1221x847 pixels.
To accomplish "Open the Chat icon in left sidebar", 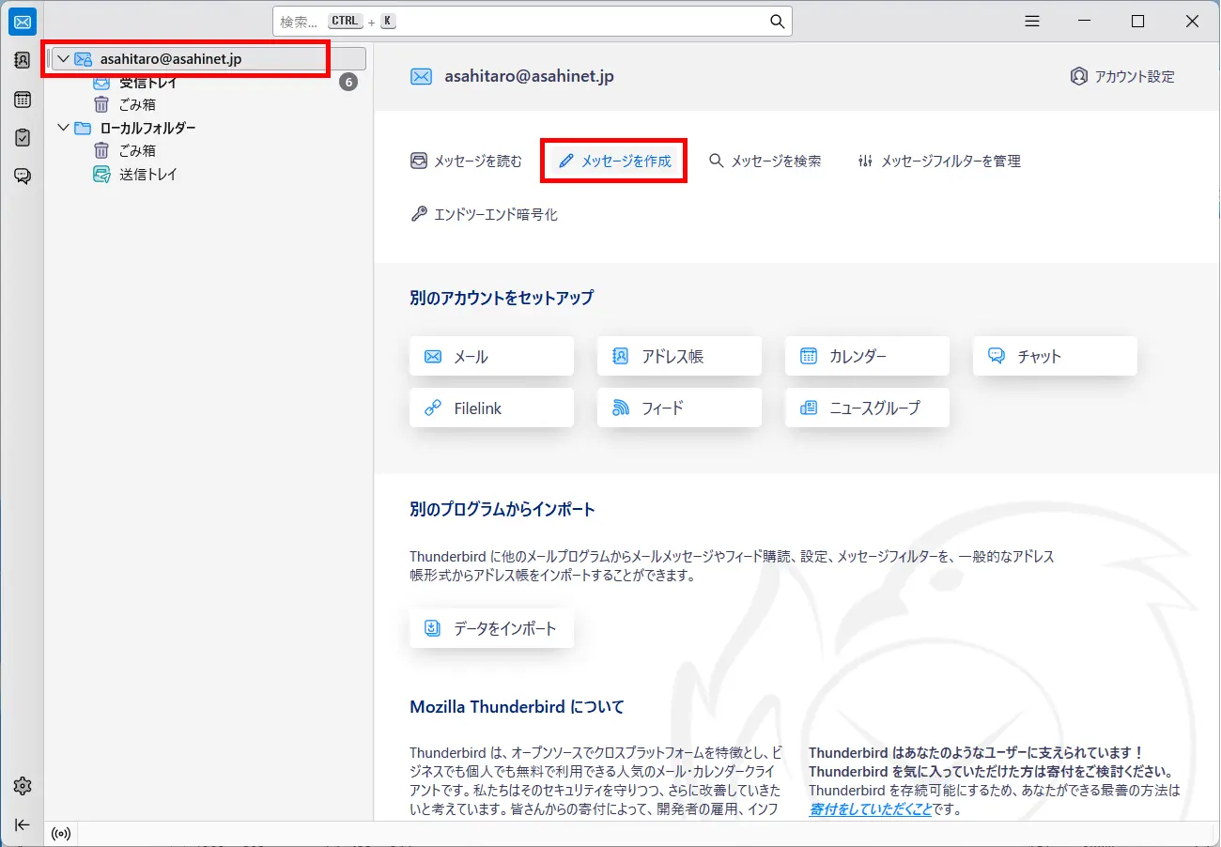I will tap(23, 176).
